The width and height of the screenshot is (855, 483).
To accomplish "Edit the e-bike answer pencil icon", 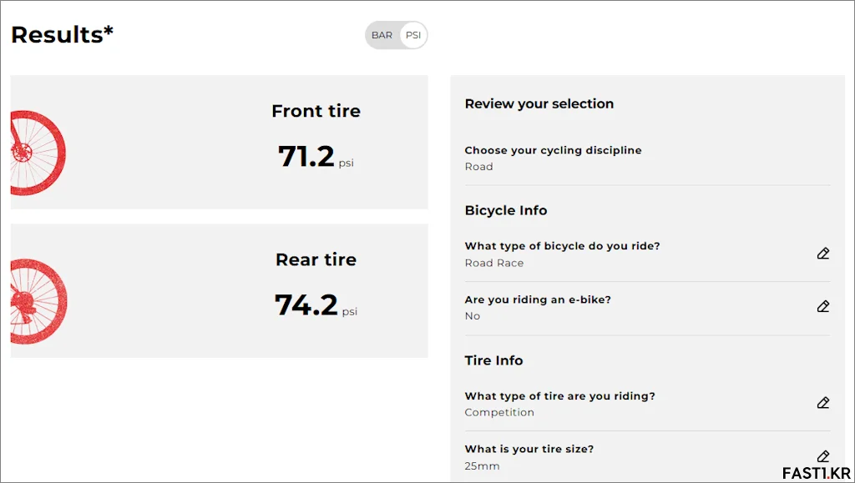I will tap(822, 306).
